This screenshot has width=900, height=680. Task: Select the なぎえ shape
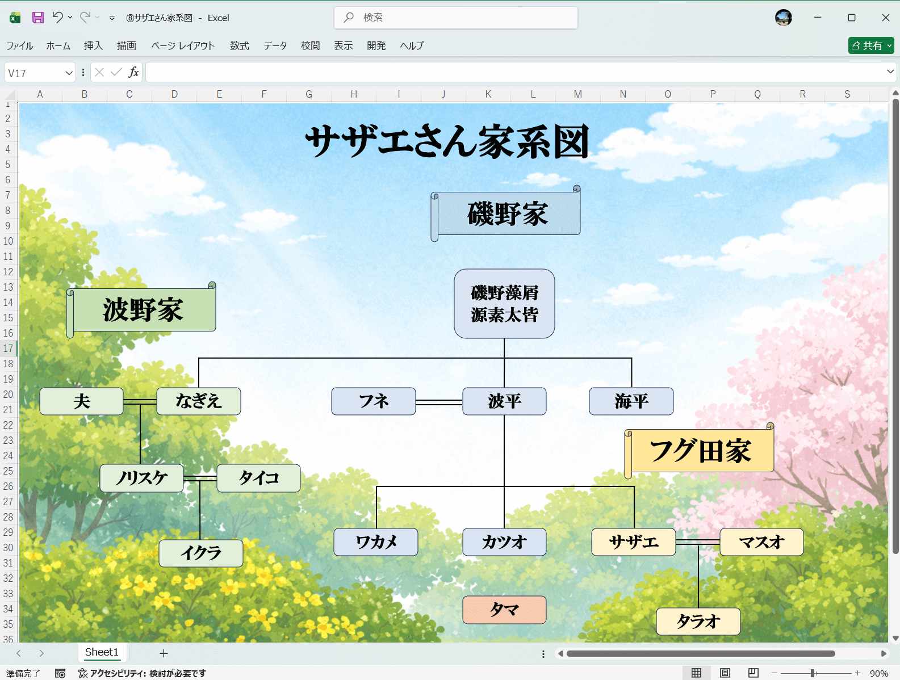pos(199,401)
